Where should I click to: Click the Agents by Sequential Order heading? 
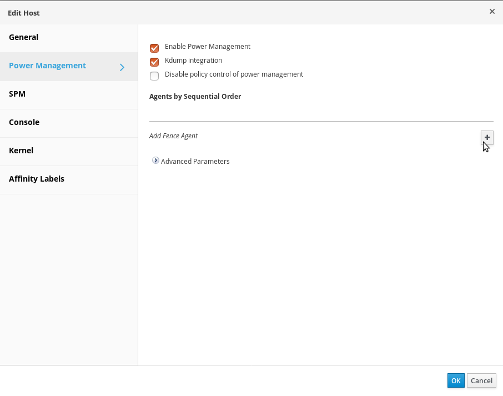tap(195, 97)
